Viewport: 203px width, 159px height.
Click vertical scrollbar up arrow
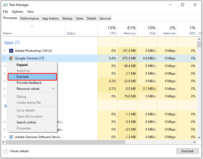click(x=199, y=39)
